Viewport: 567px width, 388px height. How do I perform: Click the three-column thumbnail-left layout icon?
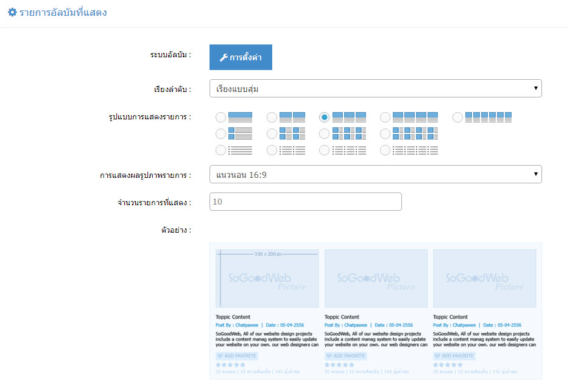[x=350, y=133]
